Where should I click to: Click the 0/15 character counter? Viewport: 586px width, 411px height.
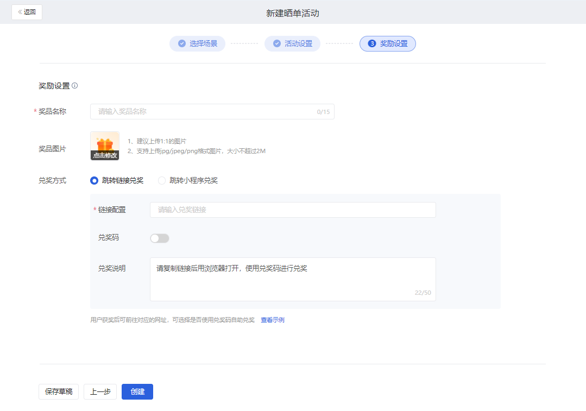pos(323,112)
